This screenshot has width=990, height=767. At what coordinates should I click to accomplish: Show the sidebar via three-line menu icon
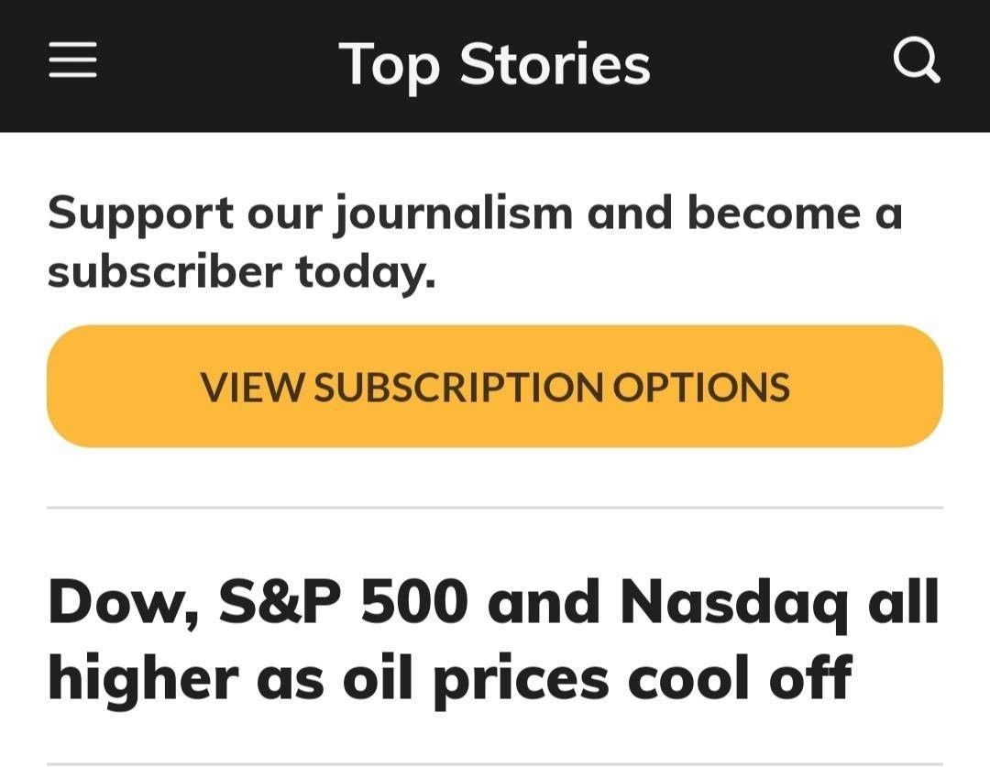pyautogui.click(x=72, y=60)
